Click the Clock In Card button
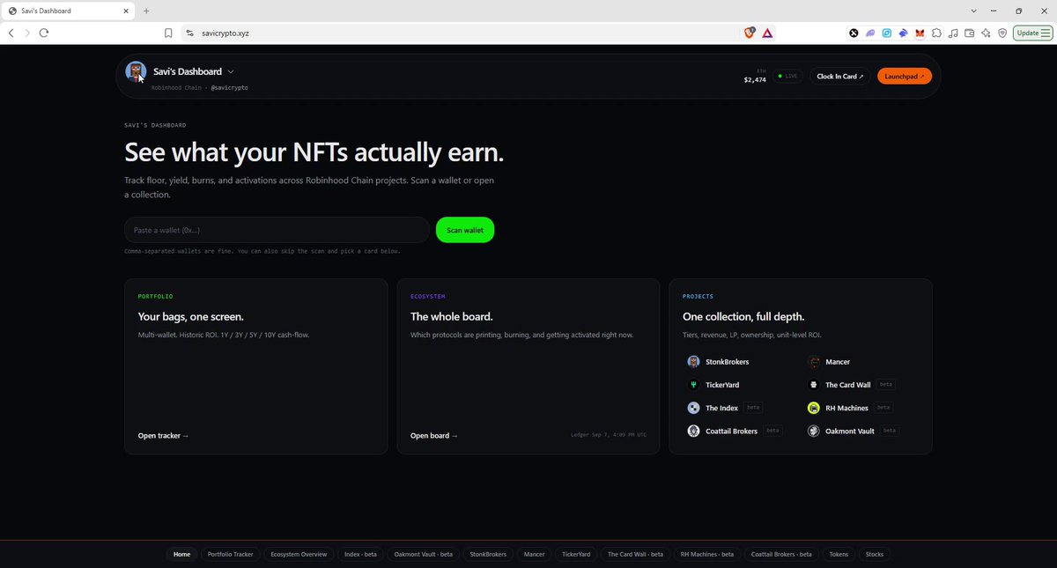This screenshot has width=1057, height=568. click(x=840, y=77)
